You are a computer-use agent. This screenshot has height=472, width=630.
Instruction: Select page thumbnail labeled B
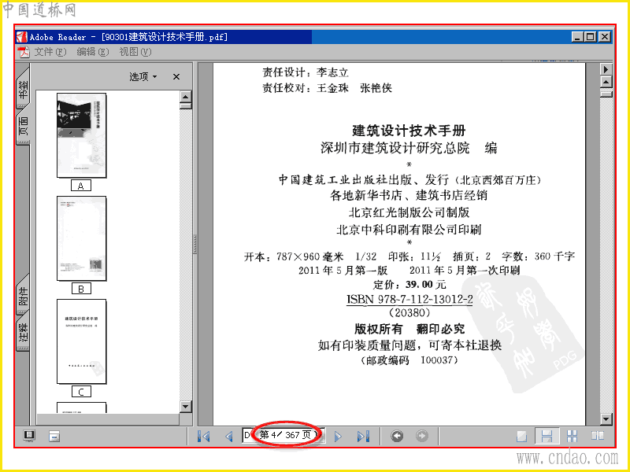82,238
